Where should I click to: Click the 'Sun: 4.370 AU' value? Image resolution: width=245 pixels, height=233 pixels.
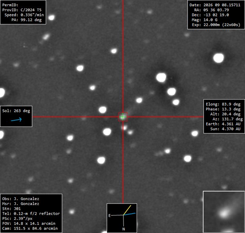pos(225,129)
